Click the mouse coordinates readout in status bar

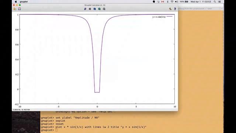click(x=21, y=110)
